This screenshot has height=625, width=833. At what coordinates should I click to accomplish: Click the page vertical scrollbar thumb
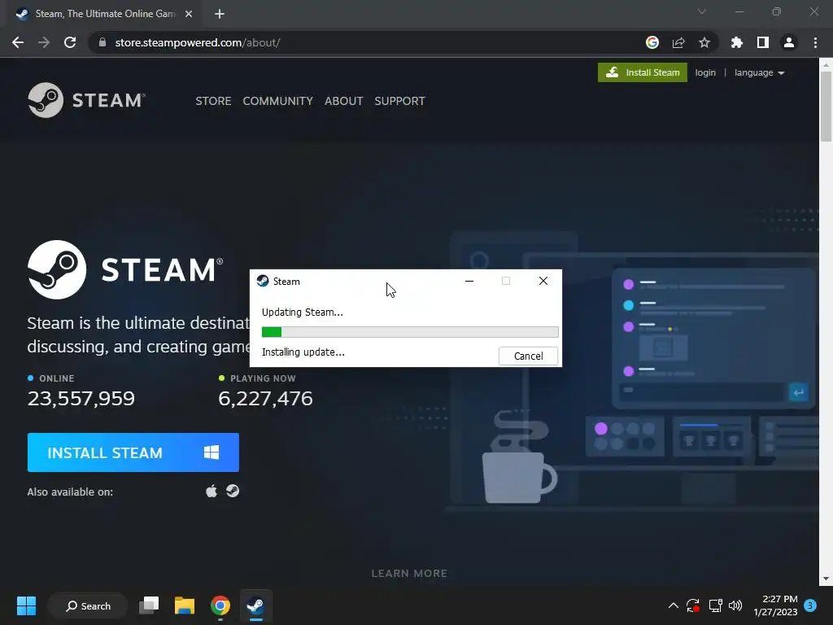coord(826,107)
